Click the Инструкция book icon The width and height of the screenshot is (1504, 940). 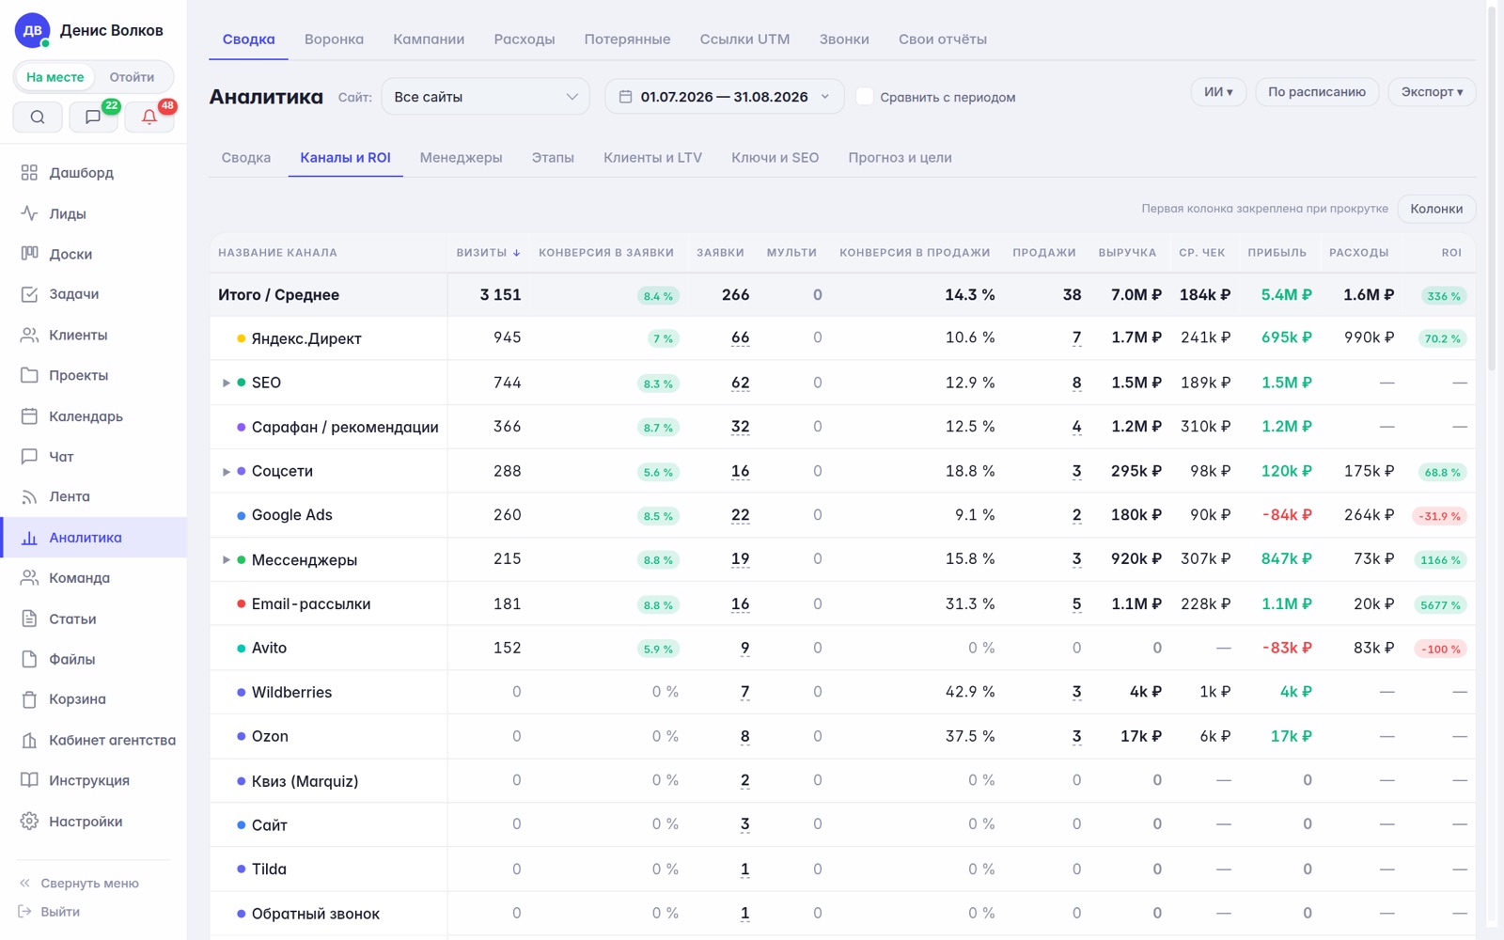tap(29, 780)
